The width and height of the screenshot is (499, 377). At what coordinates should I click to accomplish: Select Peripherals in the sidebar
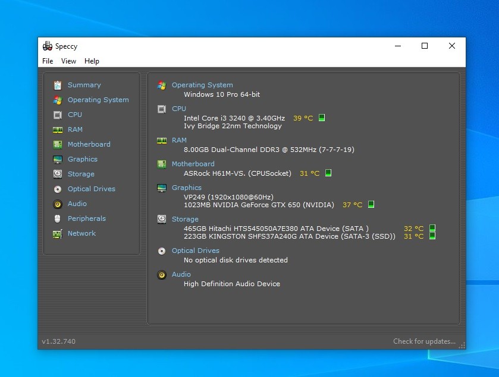click(x=87, y=218)
